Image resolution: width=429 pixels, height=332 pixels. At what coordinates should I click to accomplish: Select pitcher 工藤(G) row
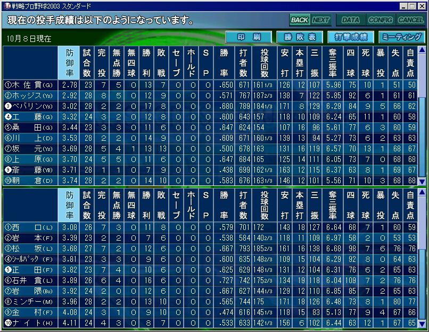click(x=210, y=117)
